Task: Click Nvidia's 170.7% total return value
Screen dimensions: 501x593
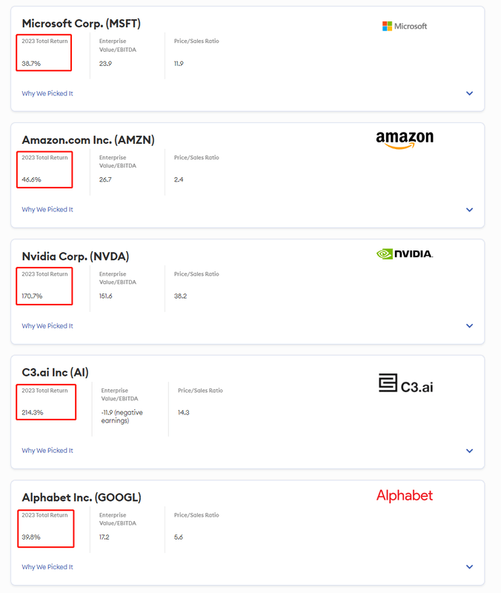Action: 32,296
